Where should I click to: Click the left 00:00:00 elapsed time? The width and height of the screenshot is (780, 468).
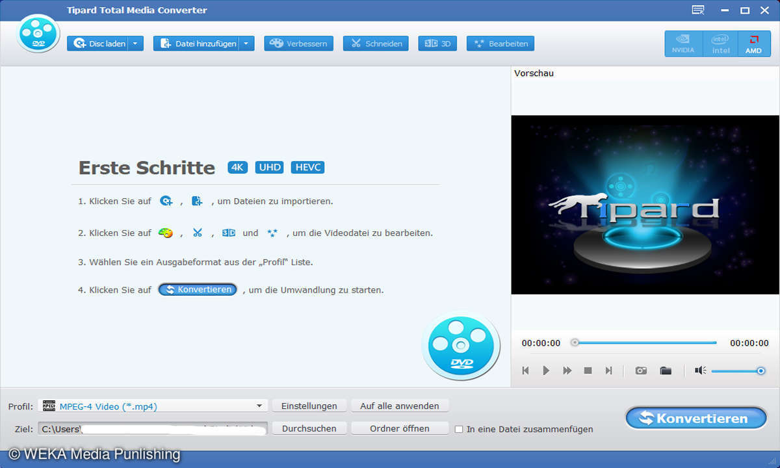541,343
